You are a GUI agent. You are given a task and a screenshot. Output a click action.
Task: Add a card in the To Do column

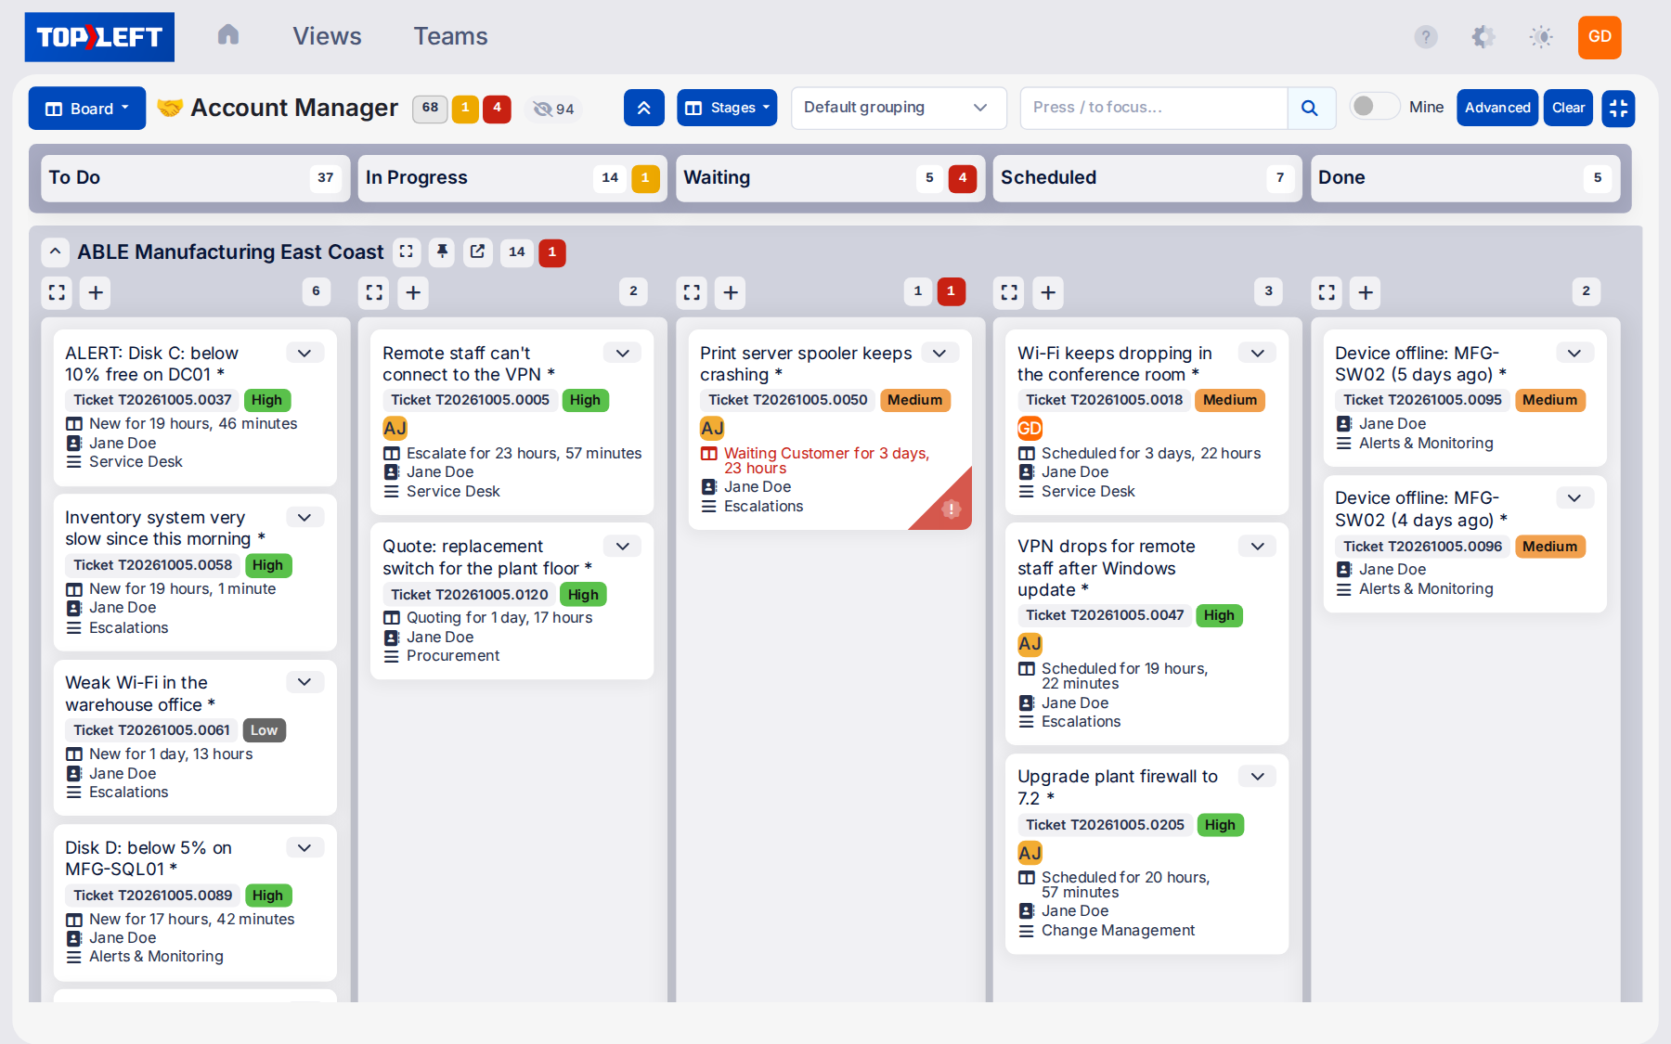(96, 292)
